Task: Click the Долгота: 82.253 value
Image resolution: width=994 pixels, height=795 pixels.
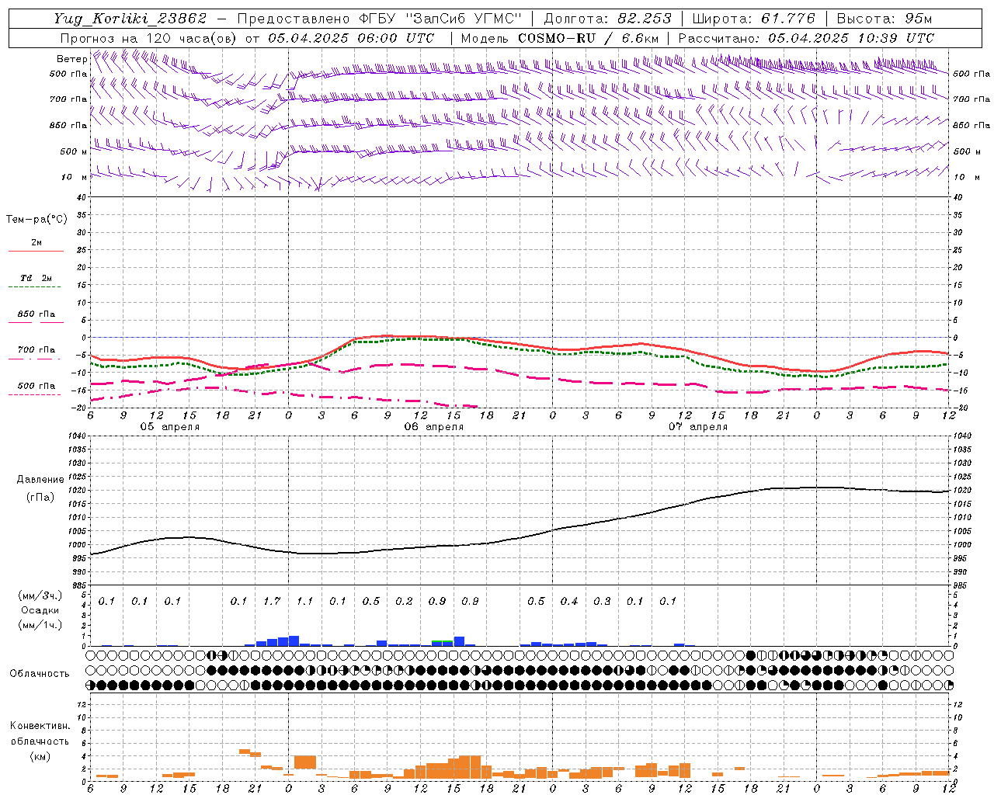Action: [607, 19]
